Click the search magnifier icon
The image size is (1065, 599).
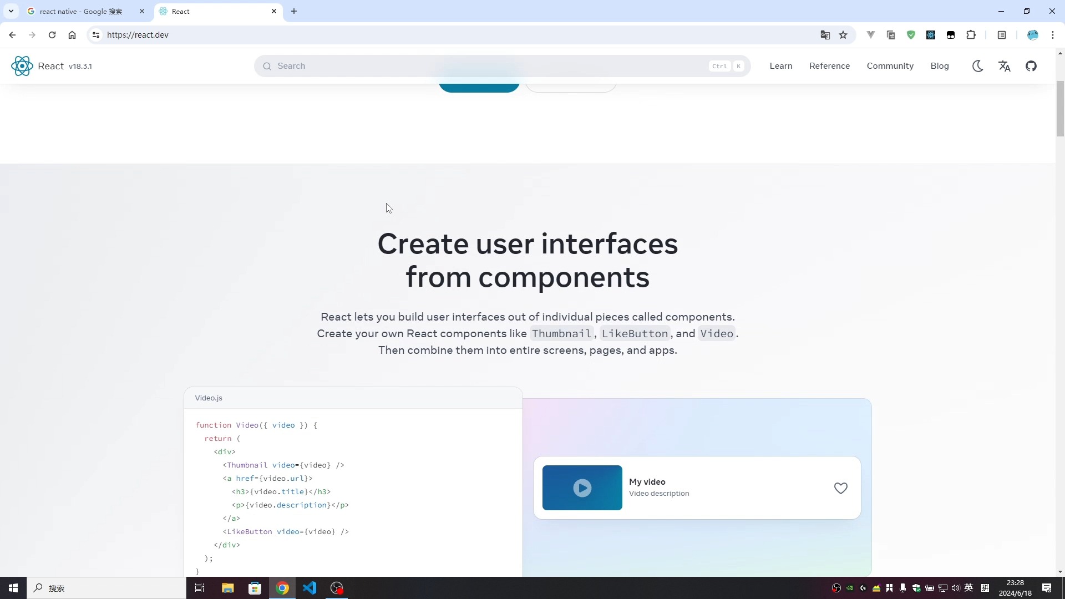pyautogui.click(x=267, y=66)
